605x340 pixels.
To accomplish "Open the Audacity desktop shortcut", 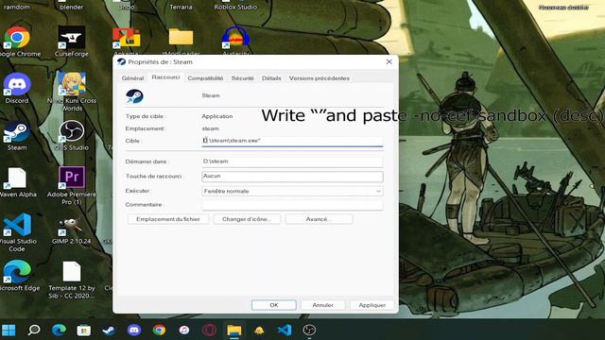I will click(235, 41).
